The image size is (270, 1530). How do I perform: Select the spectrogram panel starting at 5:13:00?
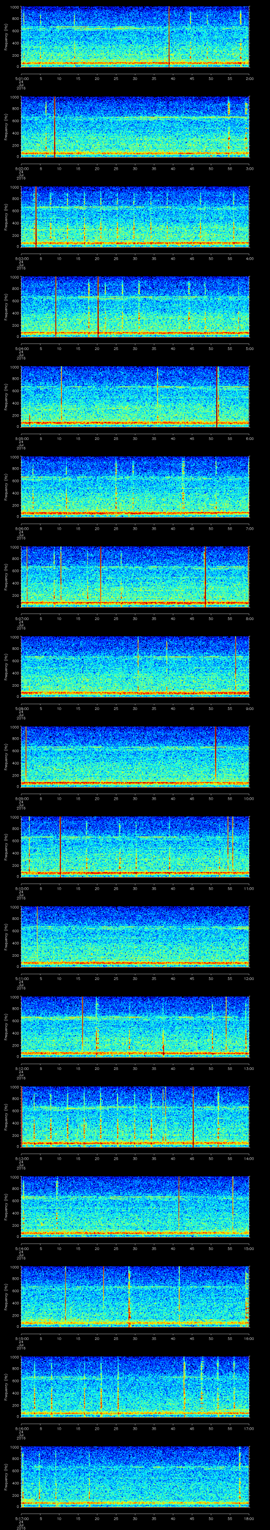tap(135, 1117)
